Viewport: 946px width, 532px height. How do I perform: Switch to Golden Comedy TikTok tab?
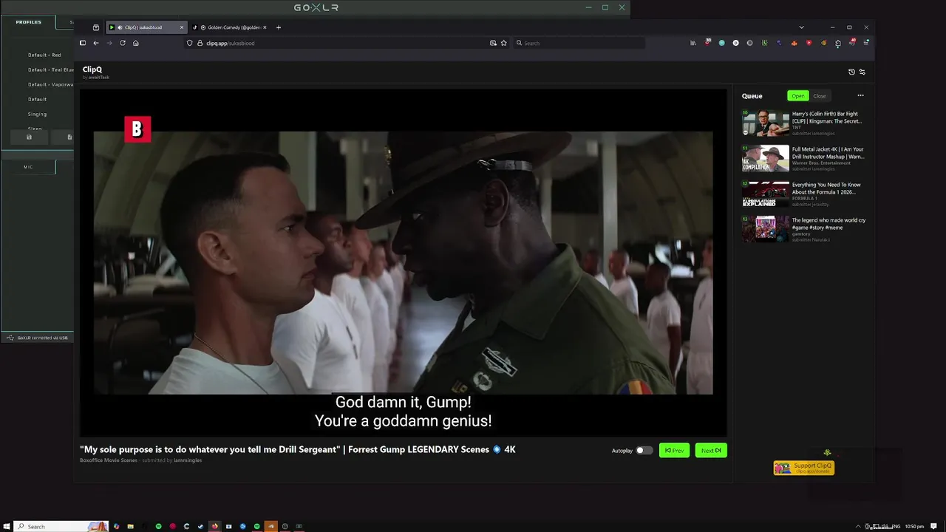pos(230,27)
